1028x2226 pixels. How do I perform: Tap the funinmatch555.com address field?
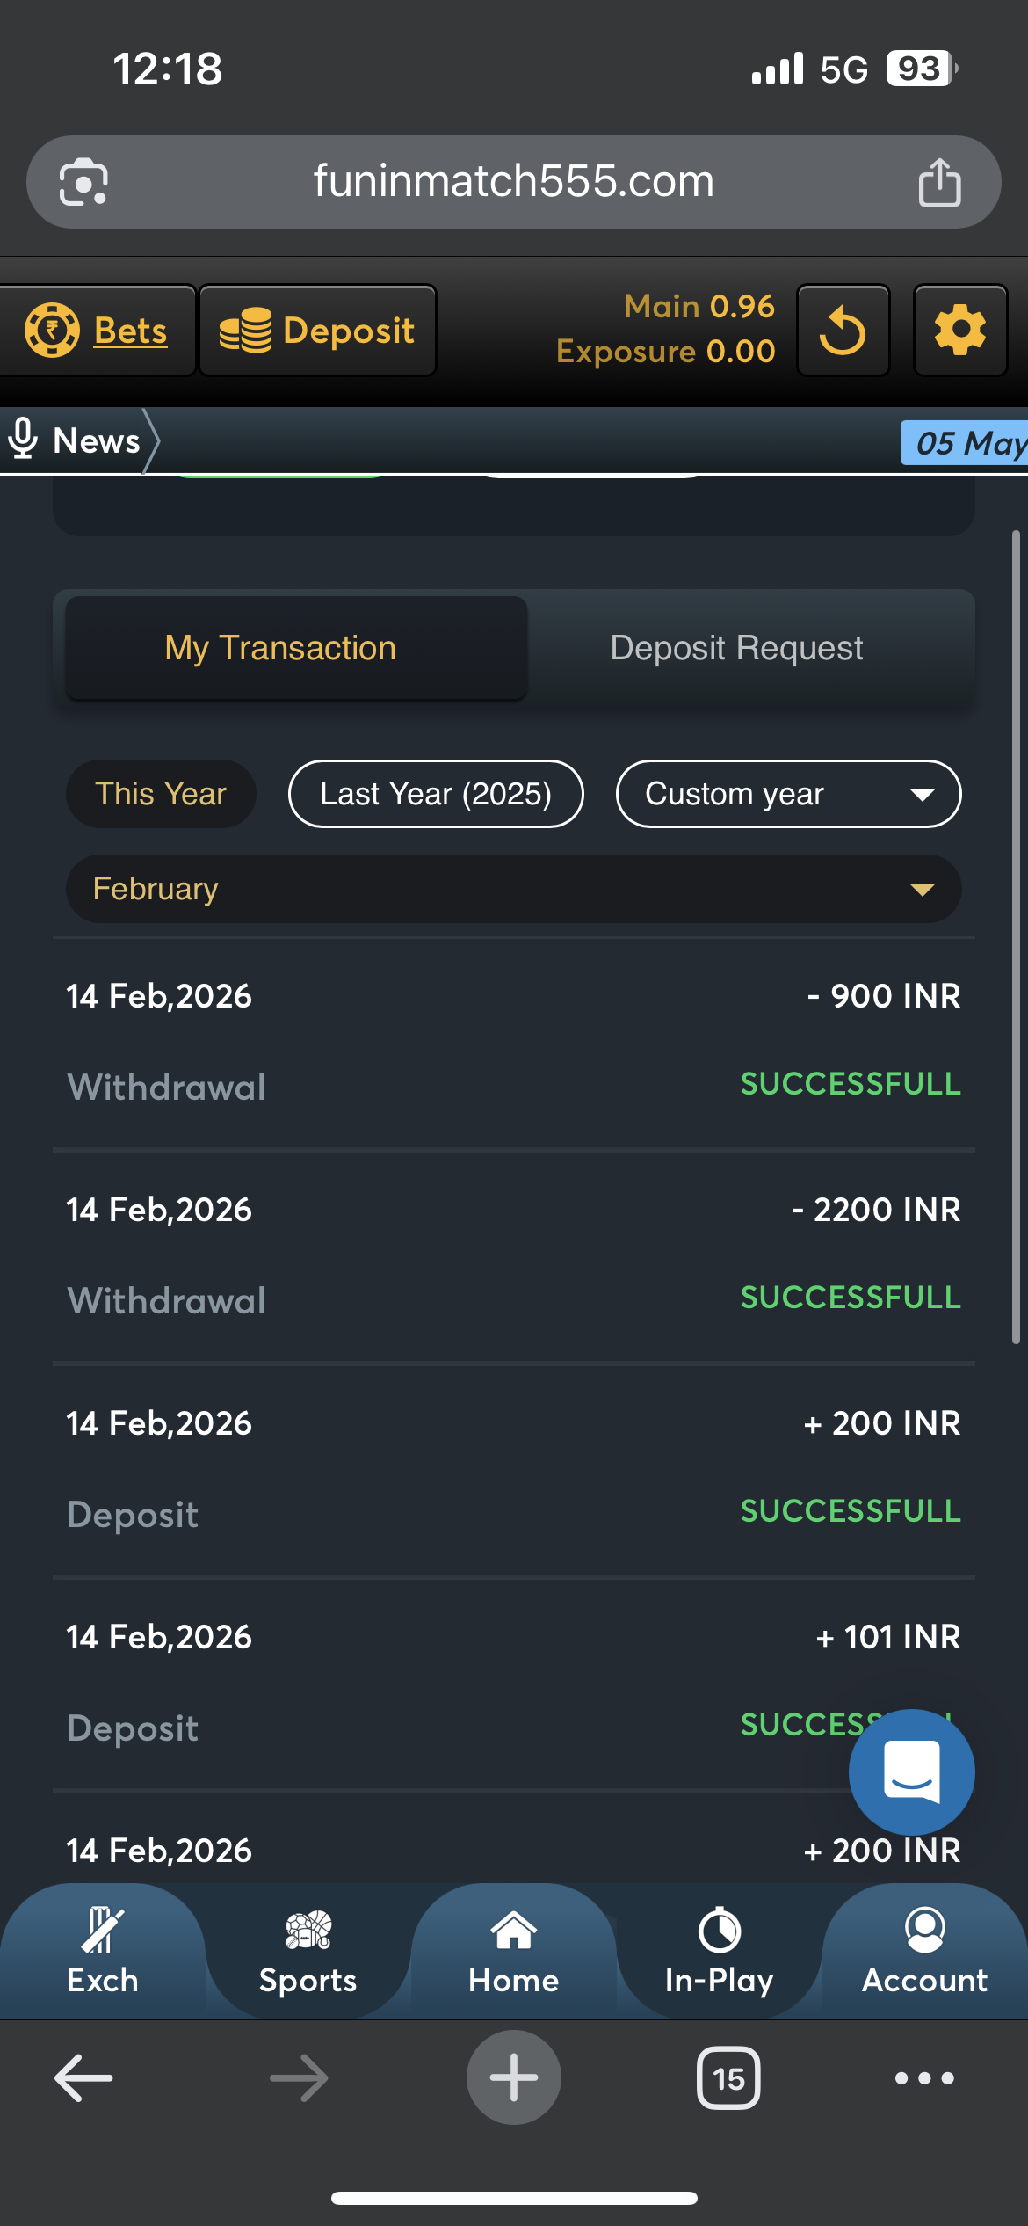point(513,182)
